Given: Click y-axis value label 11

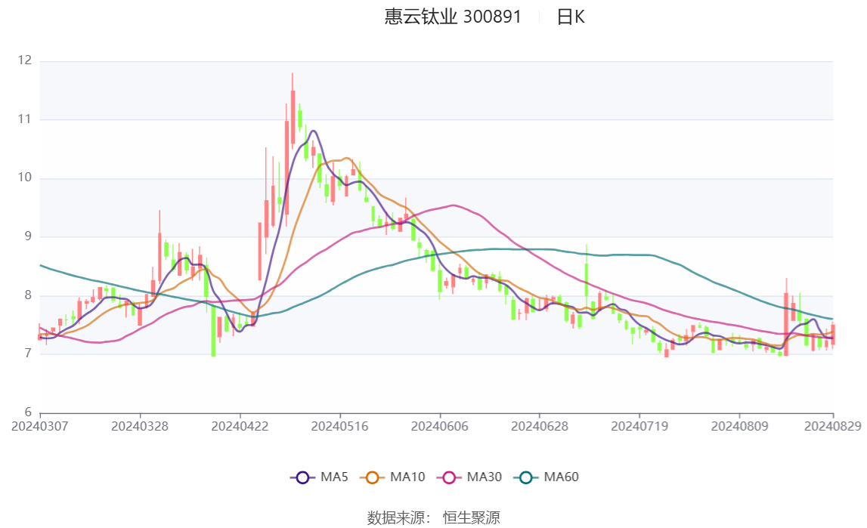Looking at the screenshot, I should click(x=25, y=119).
